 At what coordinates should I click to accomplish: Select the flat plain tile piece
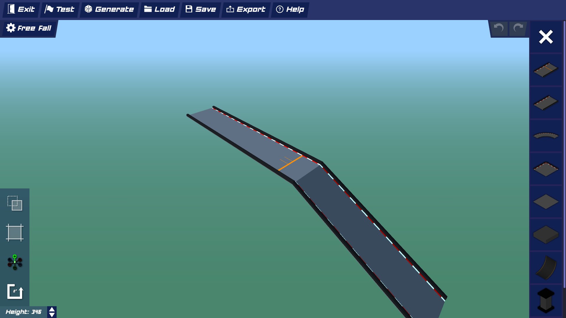pyautogui.click(x=546, y=202)
